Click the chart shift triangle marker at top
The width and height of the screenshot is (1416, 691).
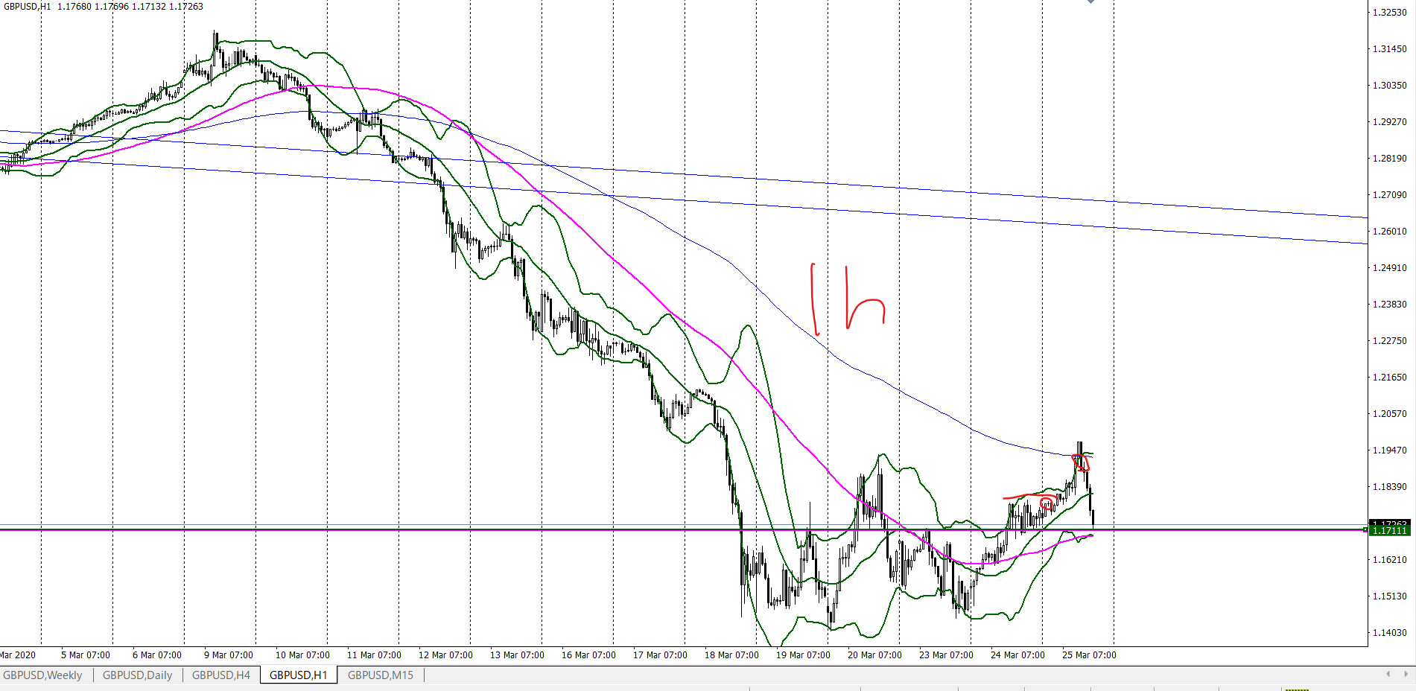(x=1090, y=2)
